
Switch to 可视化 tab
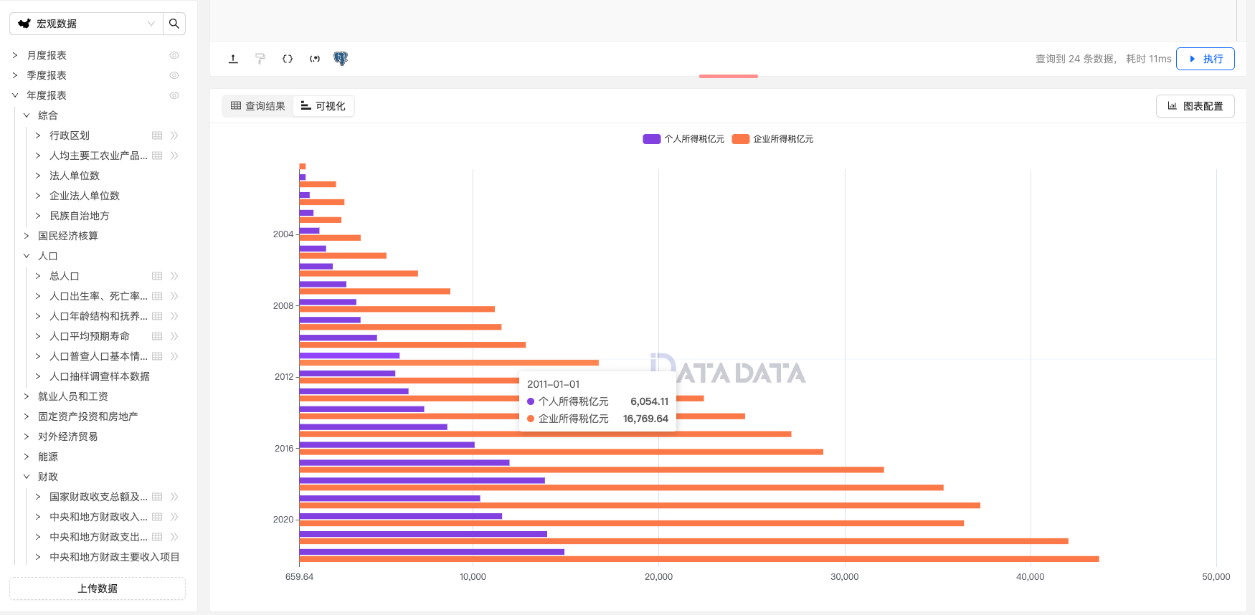[323, 106]
